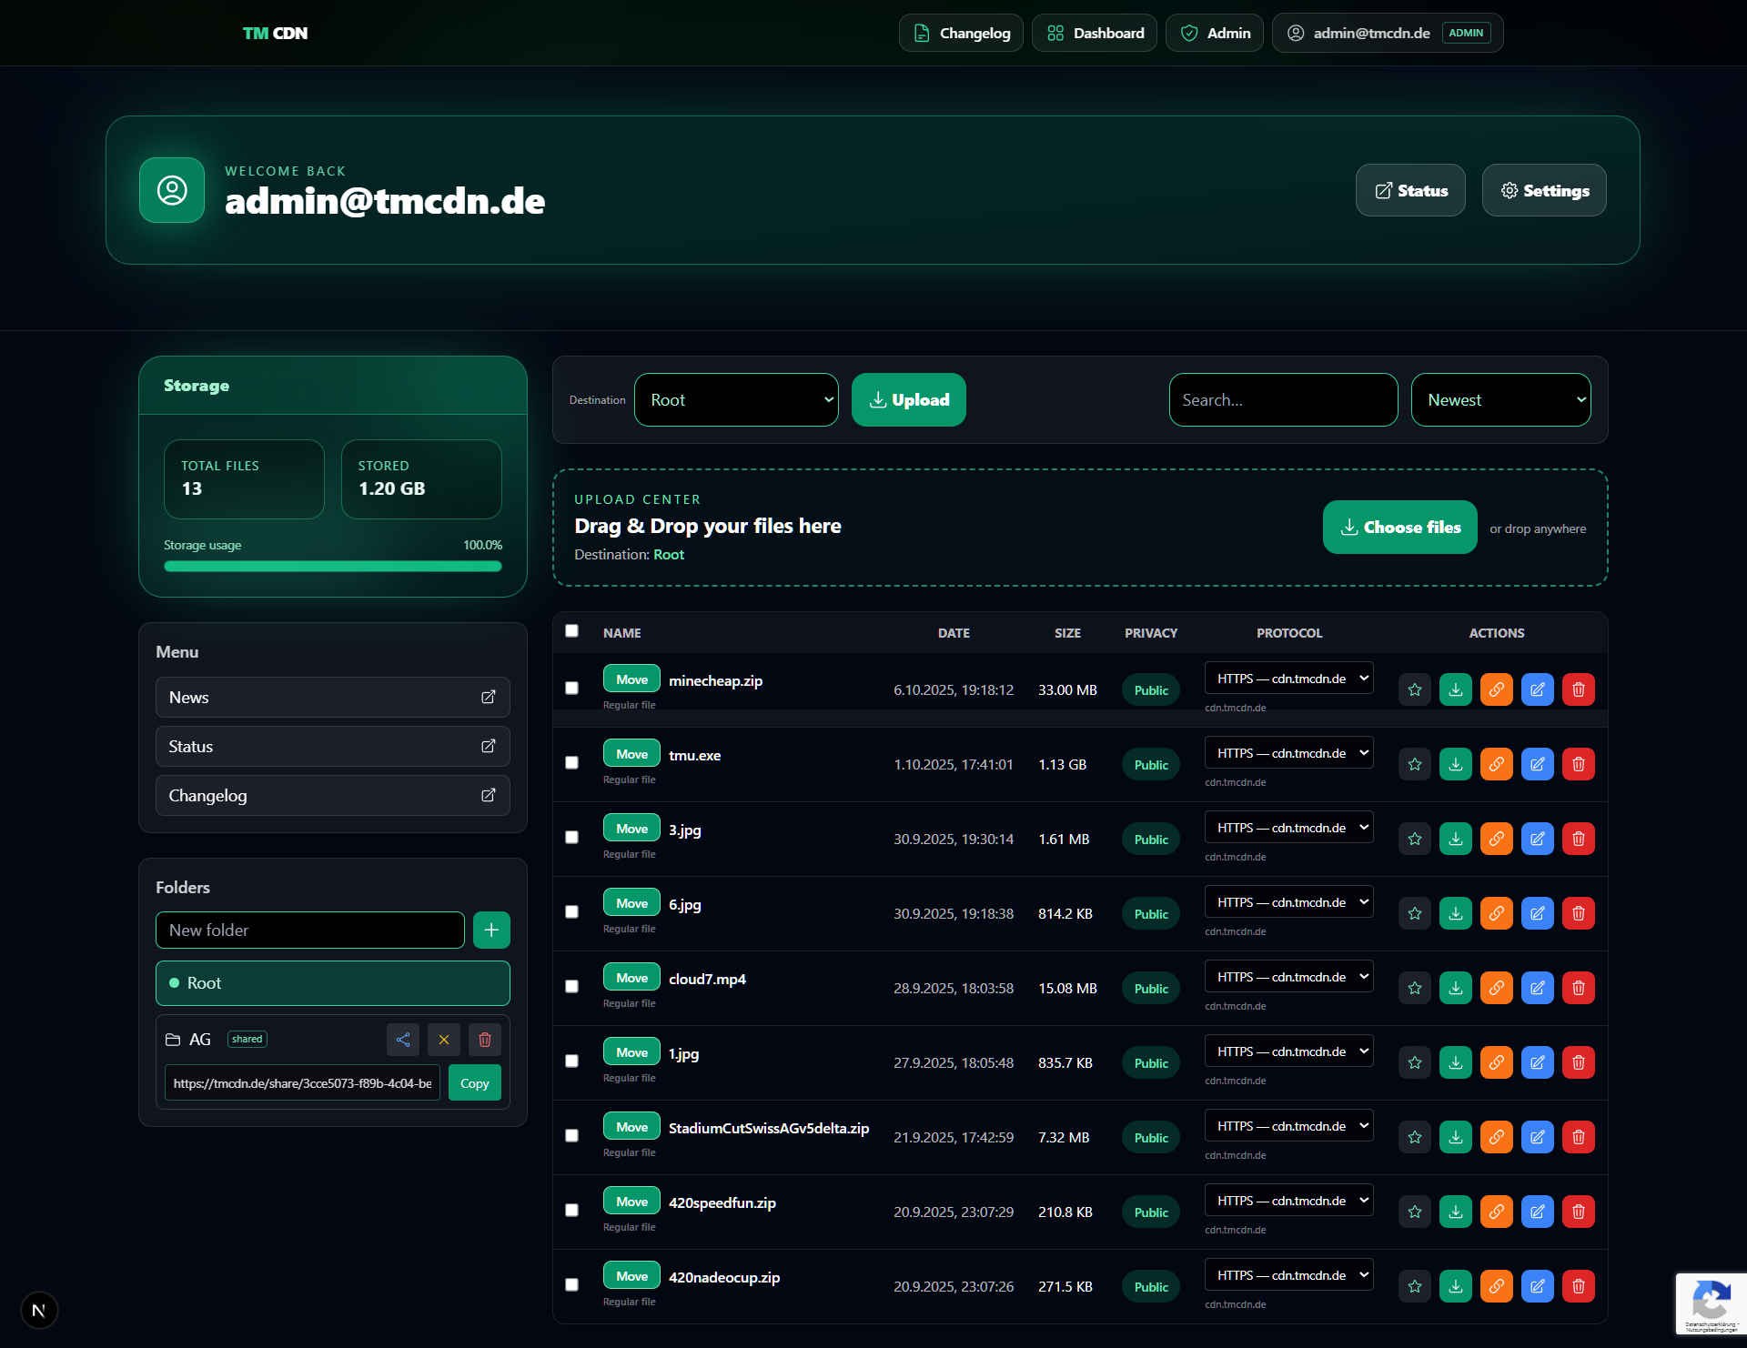Unshare the AG folder with yellow X
The width and height of the screenshot is (1747, 1348).
pyautogui.click(x=444, y=1040)
